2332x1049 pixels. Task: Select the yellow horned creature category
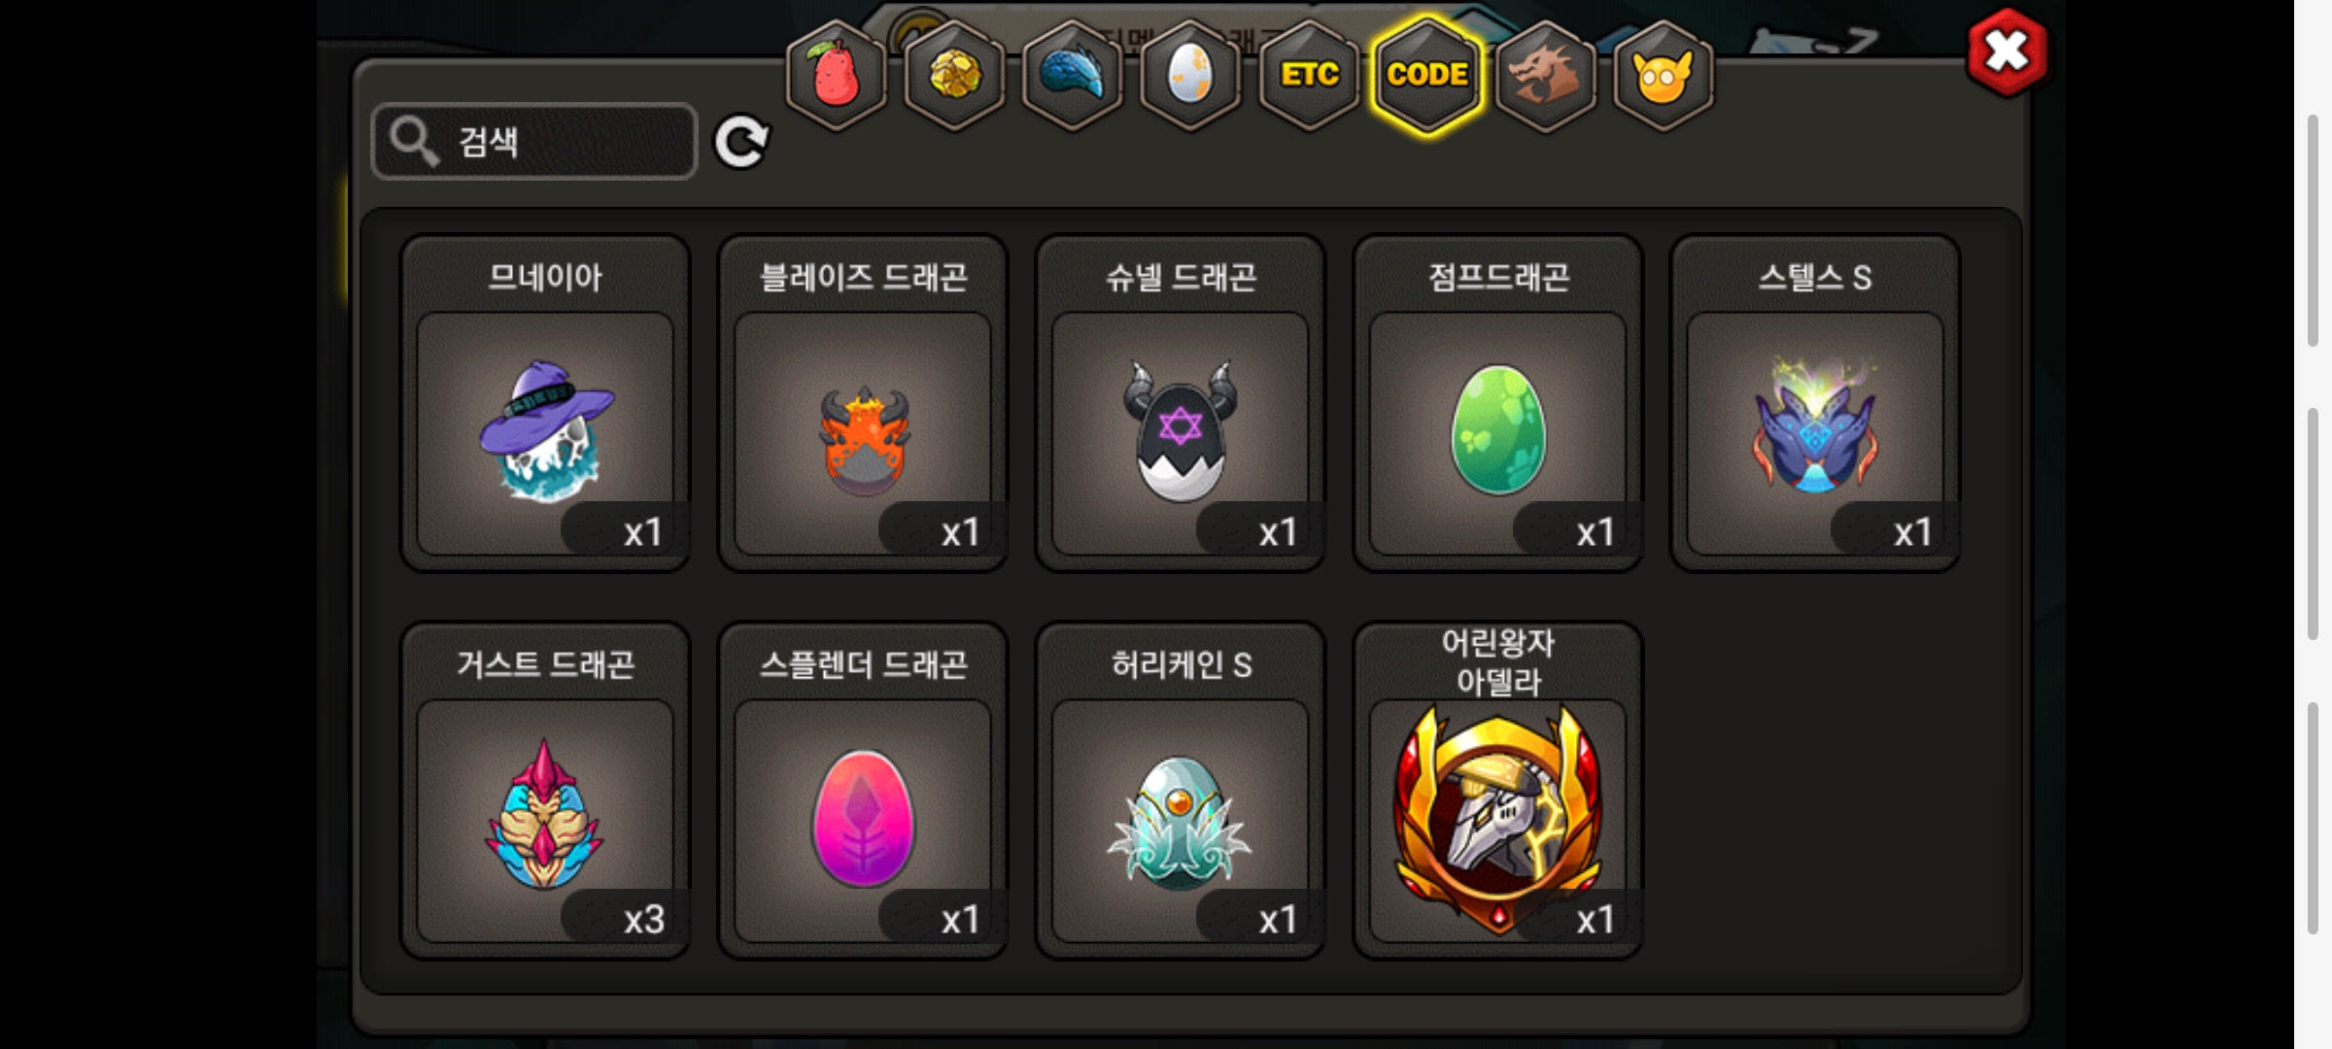tap(1663, 75)
